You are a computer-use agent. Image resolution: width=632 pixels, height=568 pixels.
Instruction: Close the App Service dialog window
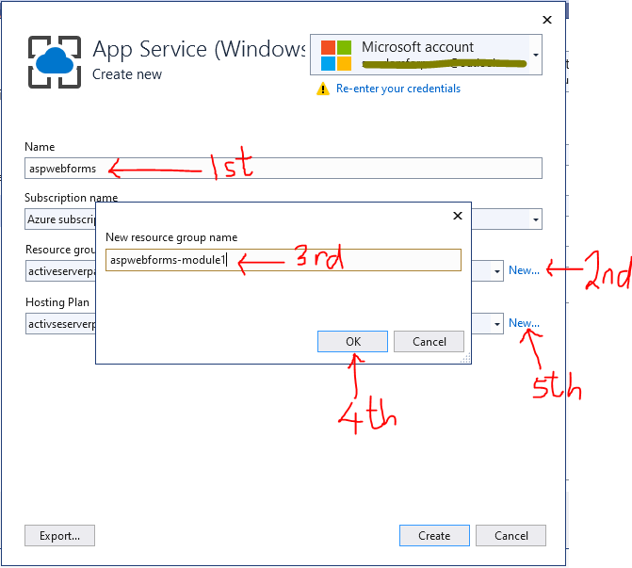tap(547, 20)
